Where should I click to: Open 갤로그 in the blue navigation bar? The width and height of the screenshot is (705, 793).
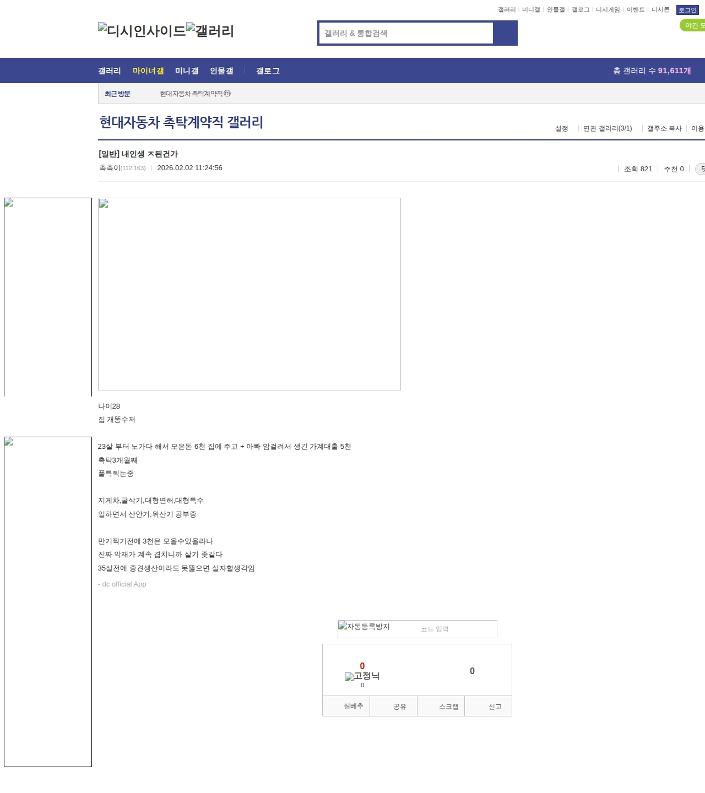pos(268,70)
